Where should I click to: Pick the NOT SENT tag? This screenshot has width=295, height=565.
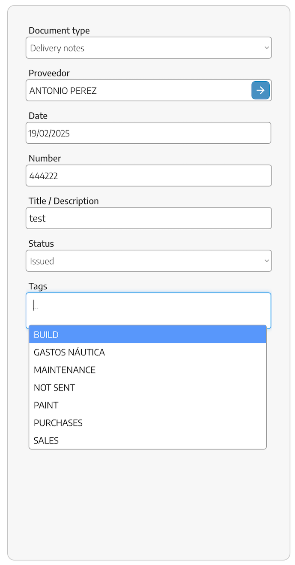(148, 388)
